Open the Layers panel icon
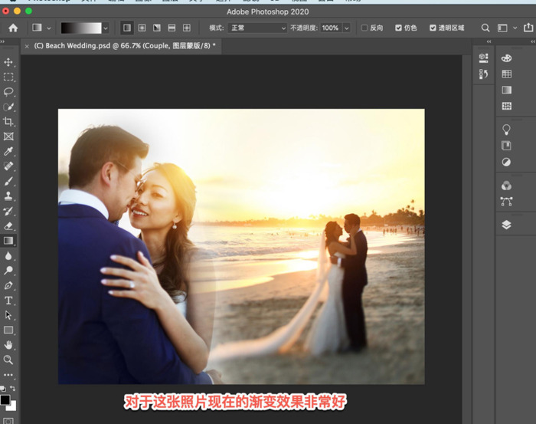Screen dimensions: 536x424 (x=507, y=225)
